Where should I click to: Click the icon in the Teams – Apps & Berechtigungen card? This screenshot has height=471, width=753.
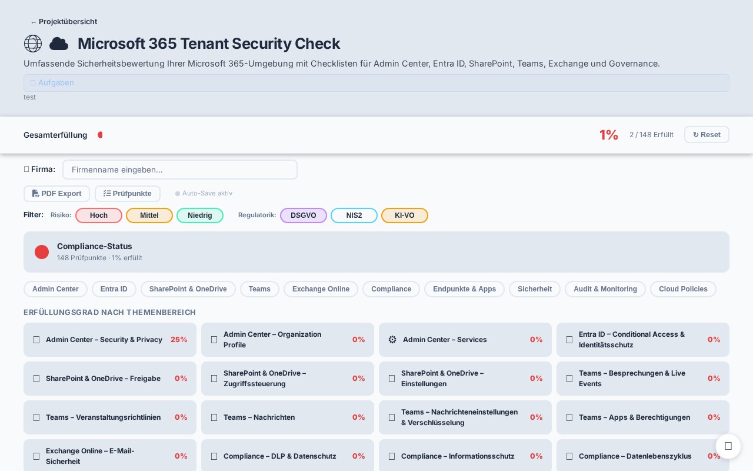[569, 417]
